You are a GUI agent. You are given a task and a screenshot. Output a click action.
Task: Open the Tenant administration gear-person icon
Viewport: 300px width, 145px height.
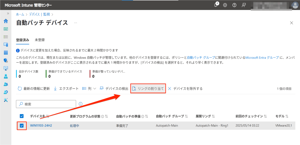6,92
